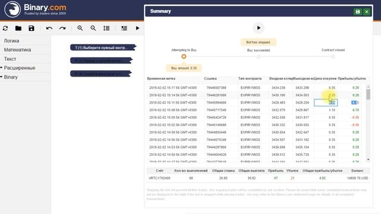Expand the Binary category
The width and height of the screenshot is (381, 214).
[x=11, y=77]
